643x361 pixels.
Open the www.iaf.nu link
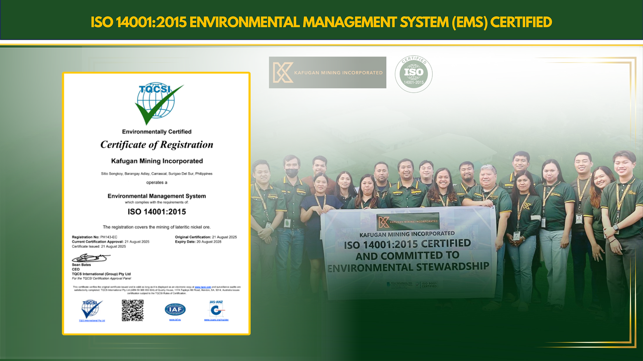tap(175, 320)
